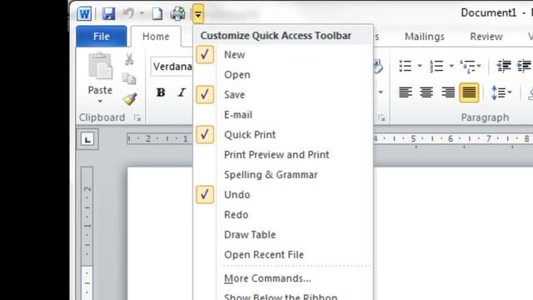Enable Print Preview and Print option
This screenshot has height=300, width=533.
283,155
